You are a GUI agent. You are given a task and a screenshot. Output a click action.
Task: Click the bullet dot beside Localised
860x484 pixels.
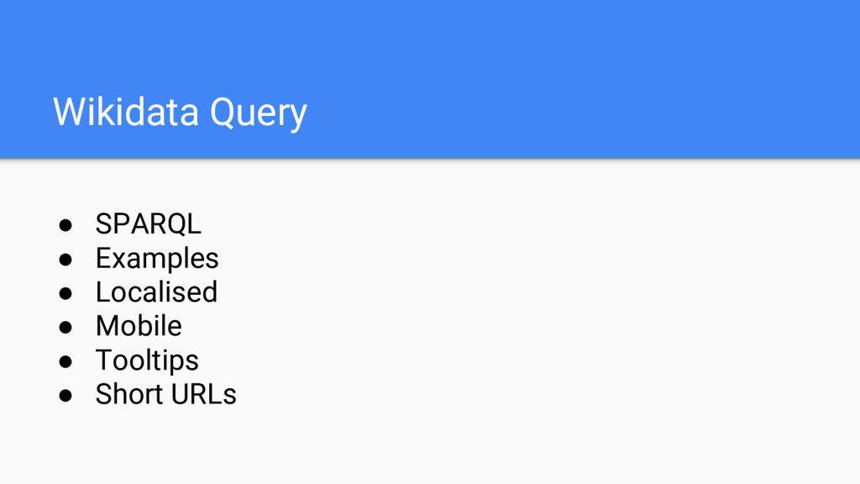click(66, 293)
